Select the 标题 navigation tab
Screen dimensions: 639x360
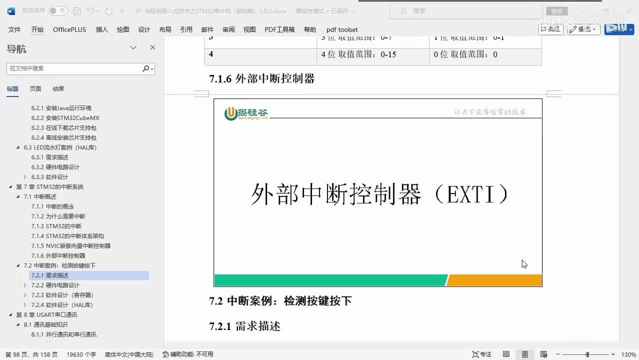point(12,89)
